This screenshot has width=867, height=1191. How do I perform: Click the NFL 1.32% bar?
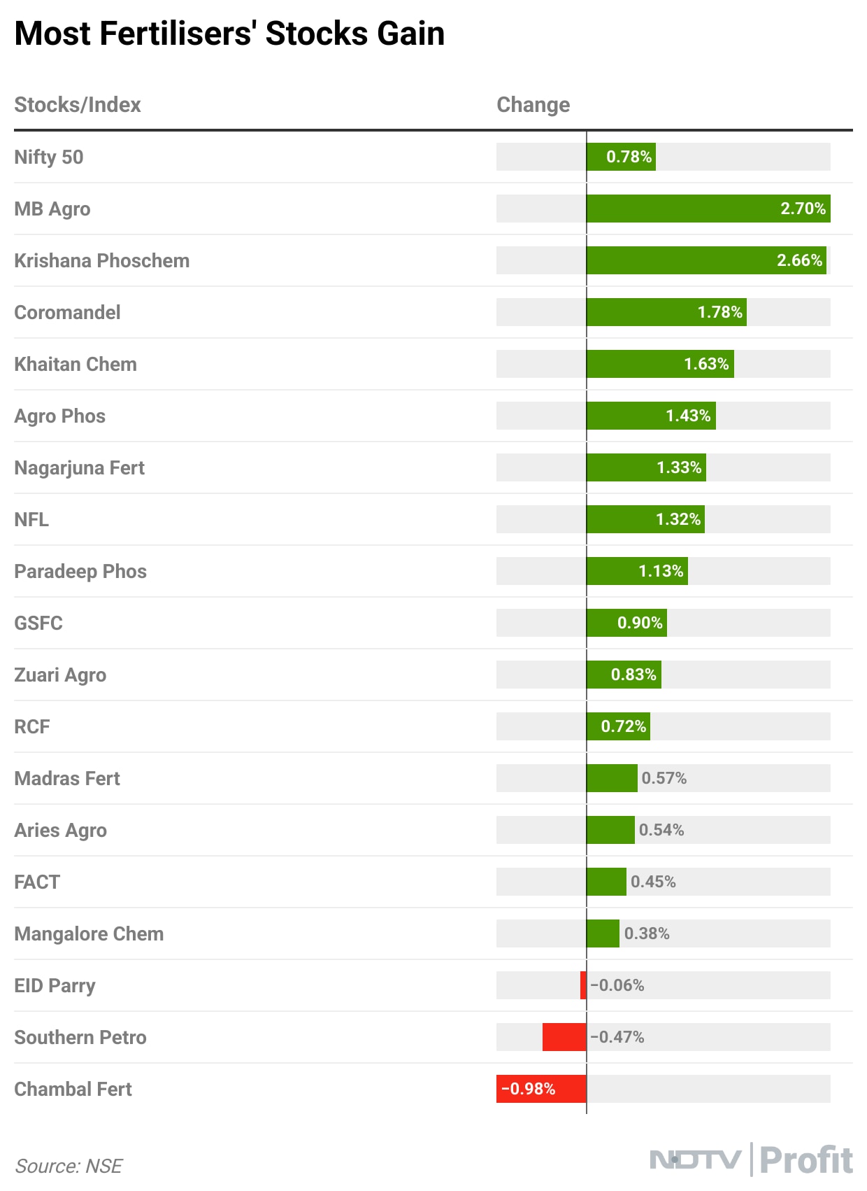pos(645,519)
